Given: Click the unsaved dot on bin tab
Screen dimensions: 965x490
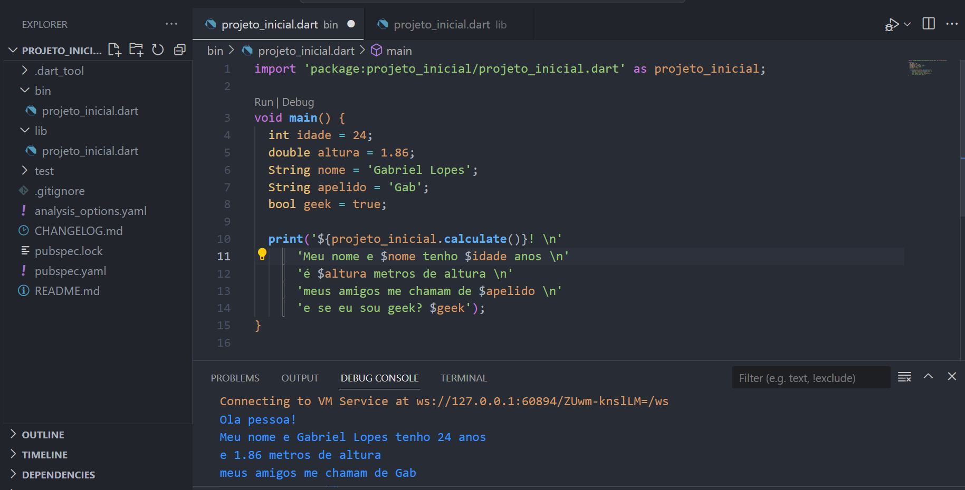Looking at the screenshot, I should pyautogui.click(x=351, y=24).
